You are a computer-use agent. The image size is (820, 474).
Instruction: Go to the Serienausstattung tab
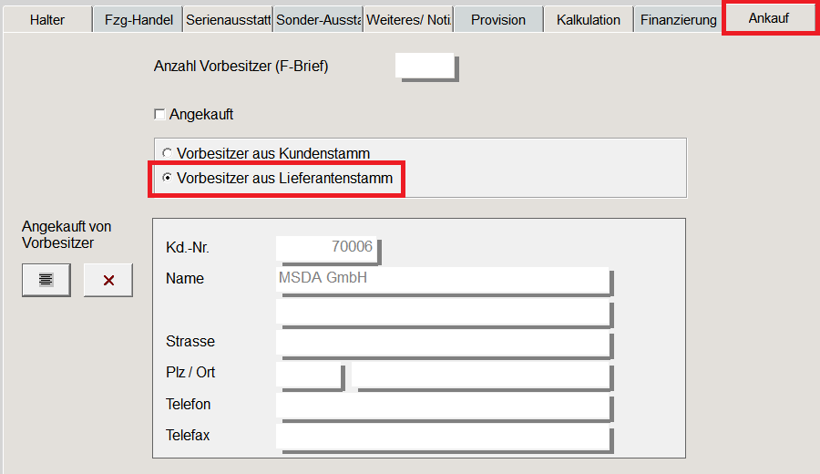228,19
